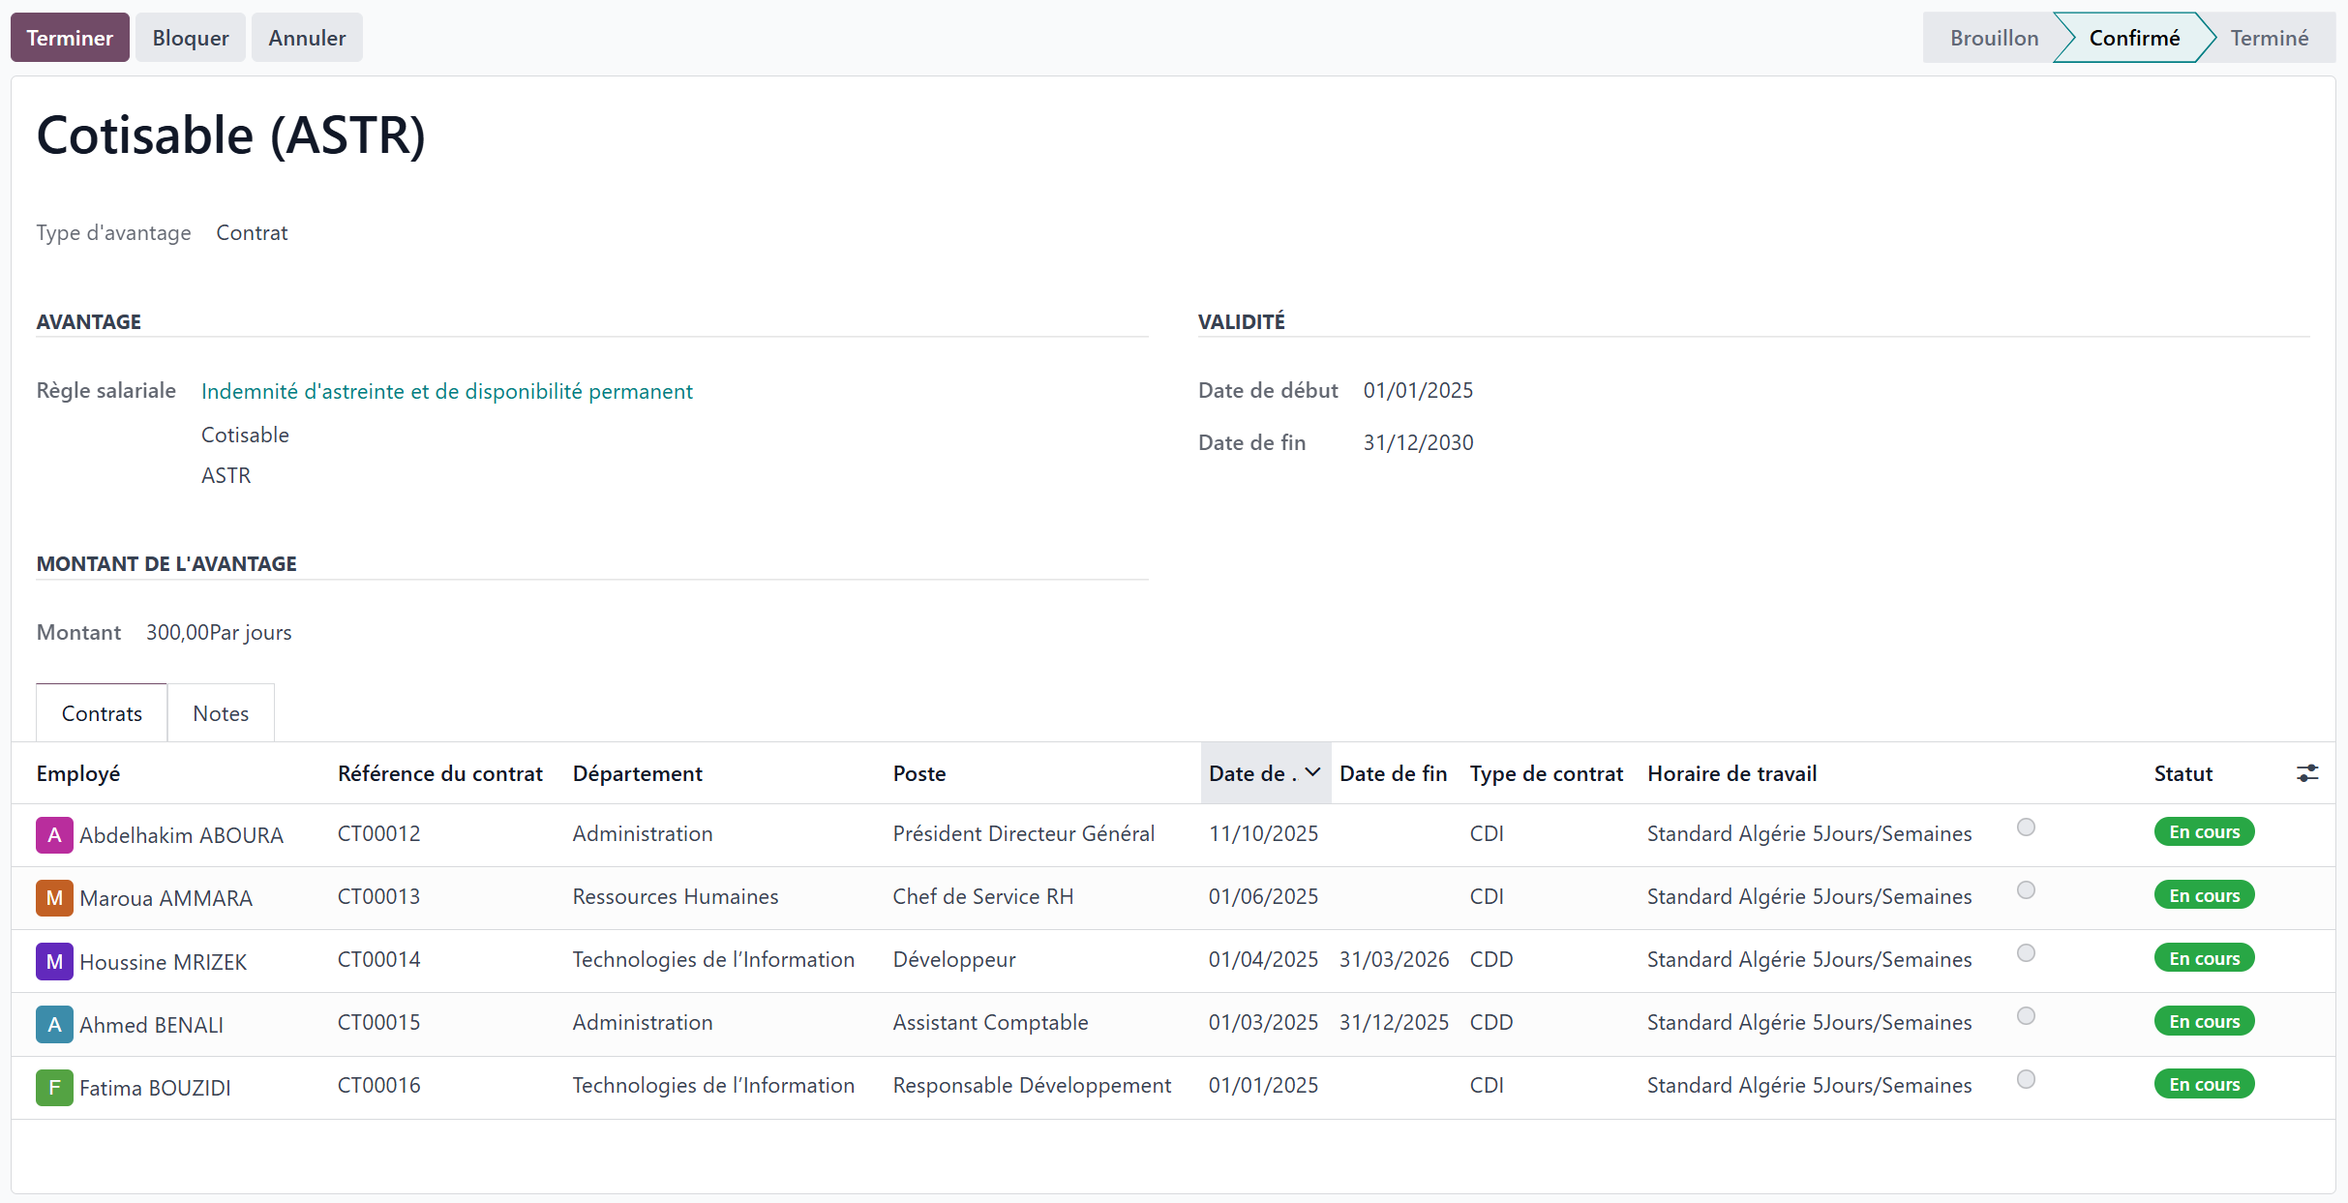The image size is (2348, 1203).
Task: Sort by Date de fin column header
Action: [1393, 773]
